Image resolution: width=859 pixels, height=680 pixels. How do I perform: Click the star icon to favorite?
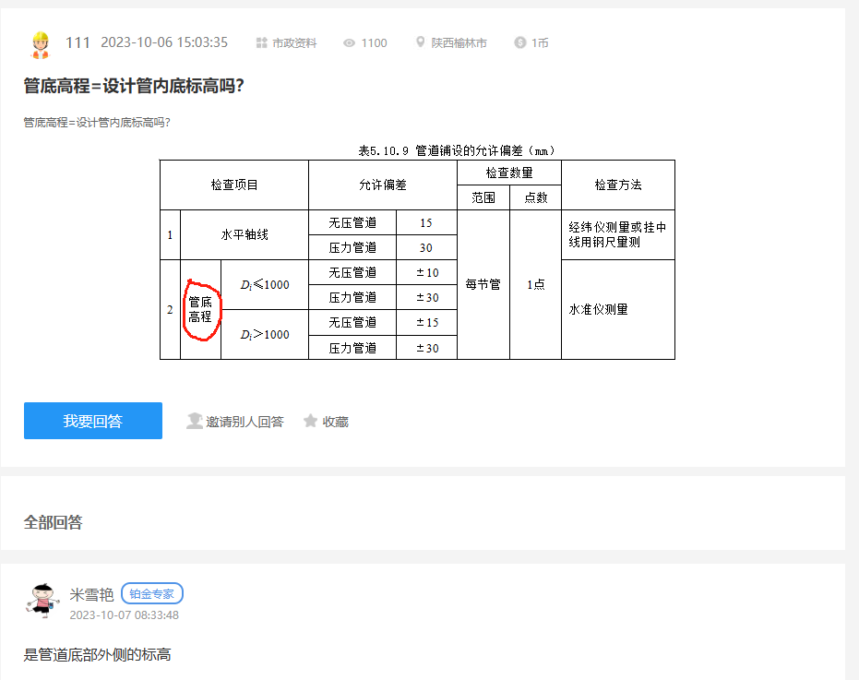(x=311, y=422)
